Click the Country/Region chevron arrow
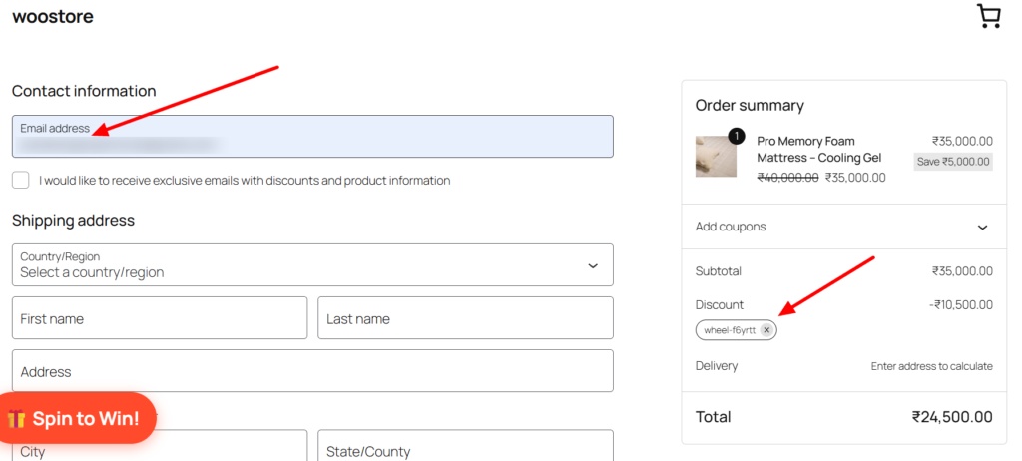The height and width of the screenshot is (461, 1022). click(x=593, y=266)
